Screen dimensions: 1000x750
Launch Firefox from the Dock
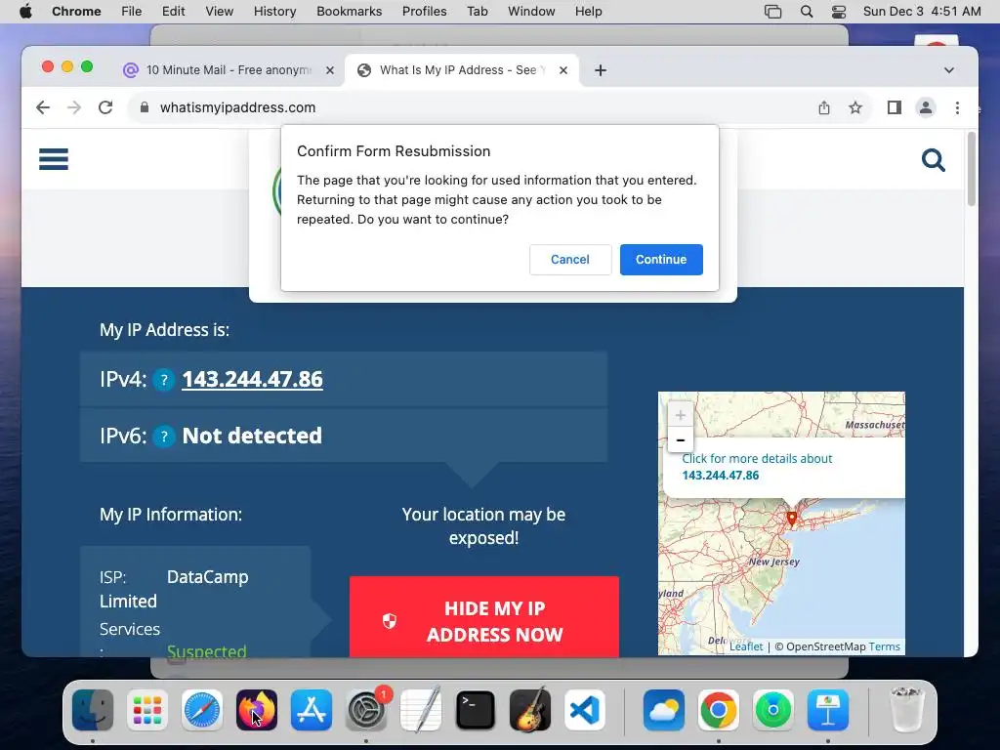click(257, 710)
